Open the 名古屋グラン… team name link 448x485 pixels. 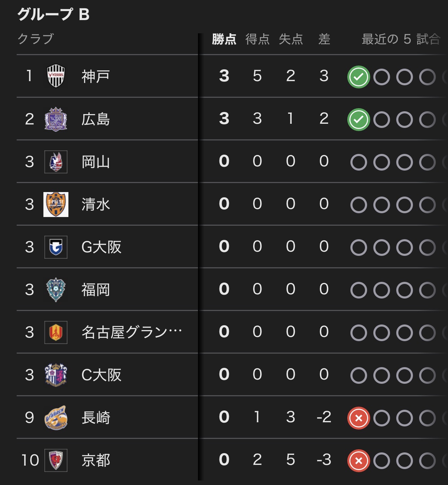tap(132, 332)
